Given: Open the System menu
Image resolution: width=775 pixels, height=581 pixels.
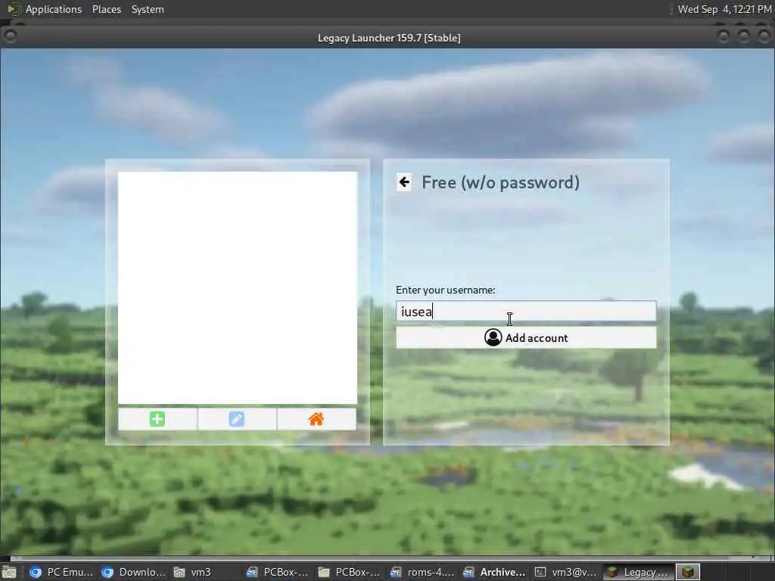Looking at the screenshot, I should click(148, 9).
